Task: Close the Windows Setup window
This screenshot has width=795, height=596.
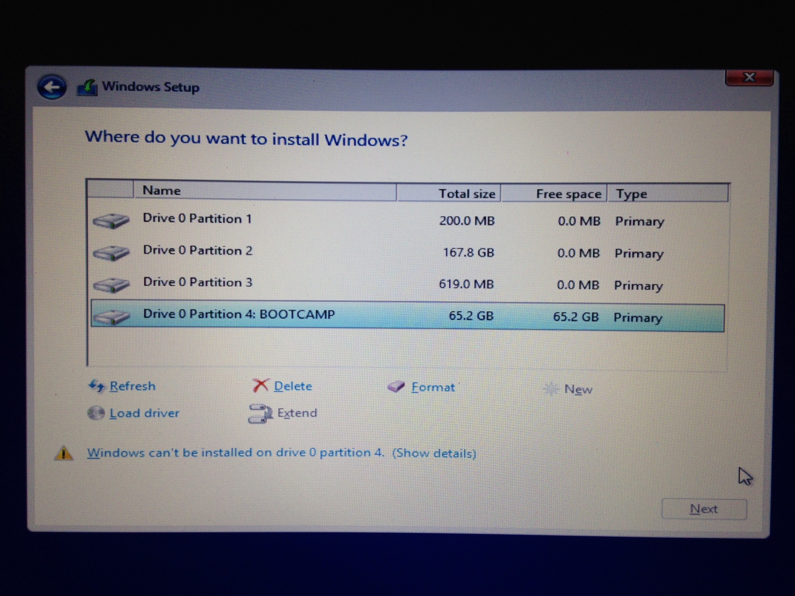Action: 749,77
